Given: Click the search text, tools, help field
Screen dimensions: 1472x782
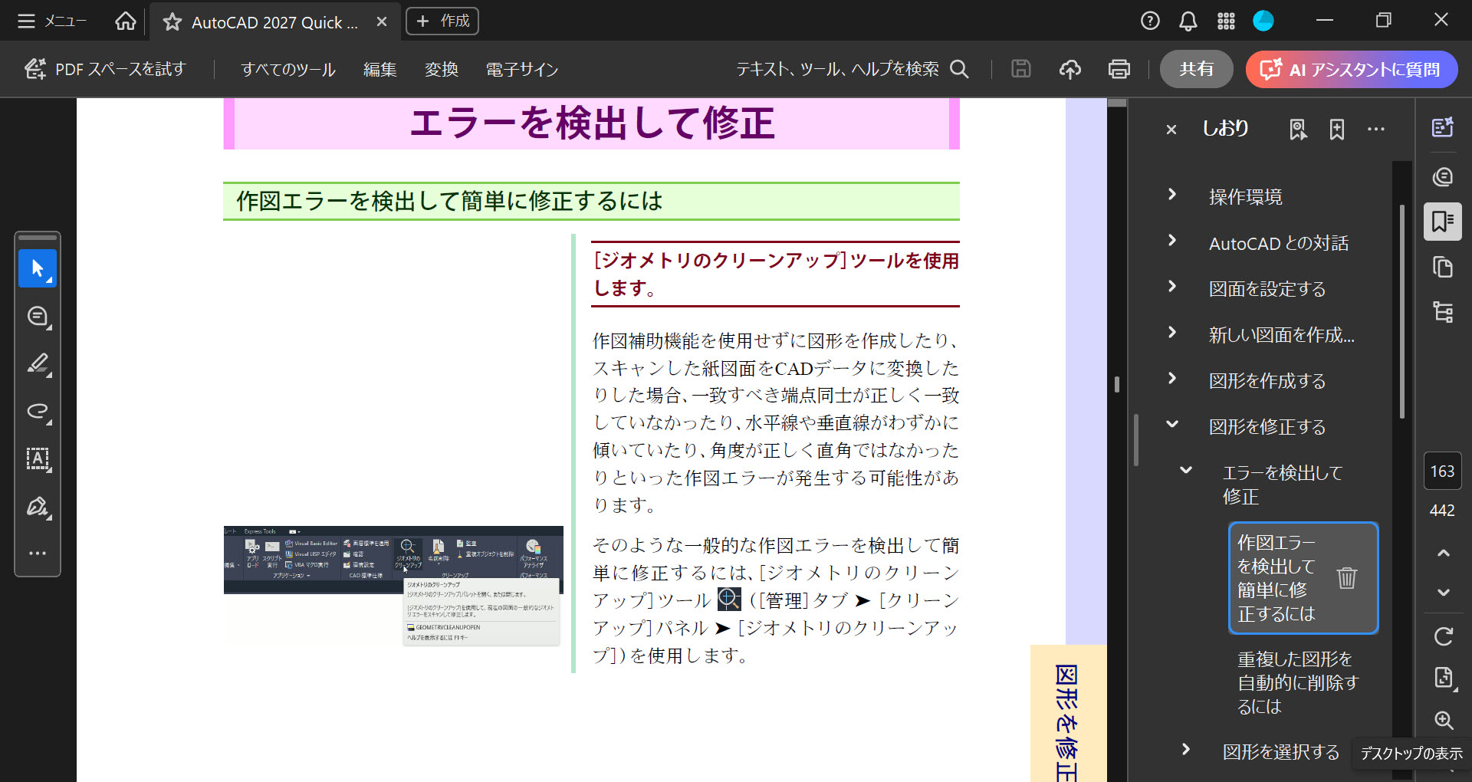Looking at the screenshot, I should click(x=852, y=69).
